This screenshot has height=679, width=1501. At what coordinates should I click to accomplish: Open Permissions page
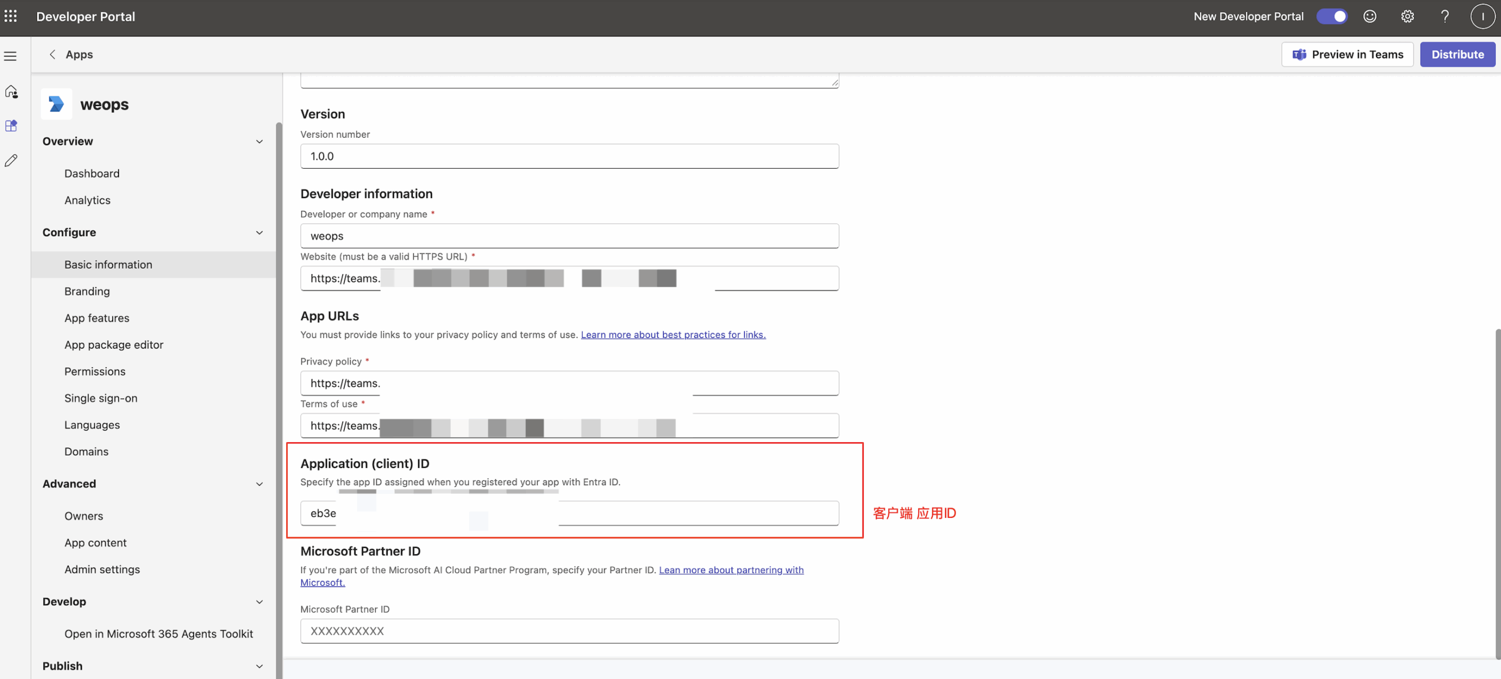(x=95, y=371)
